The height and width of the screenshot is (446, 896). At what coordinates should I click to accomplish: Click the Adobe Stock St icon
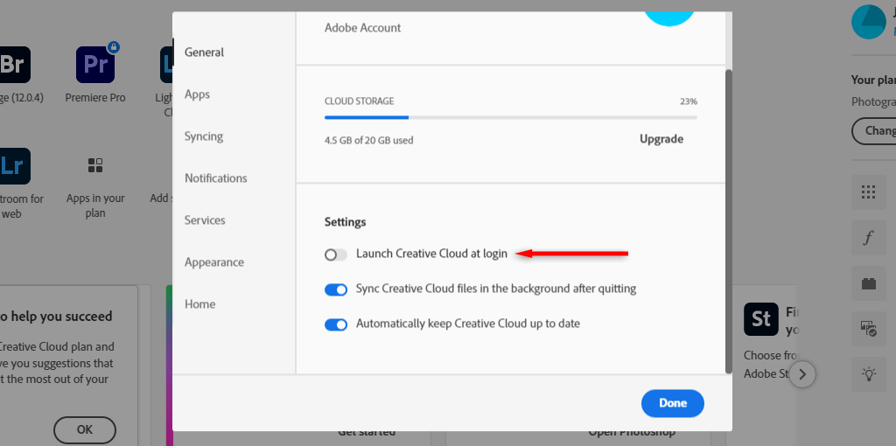761,320
